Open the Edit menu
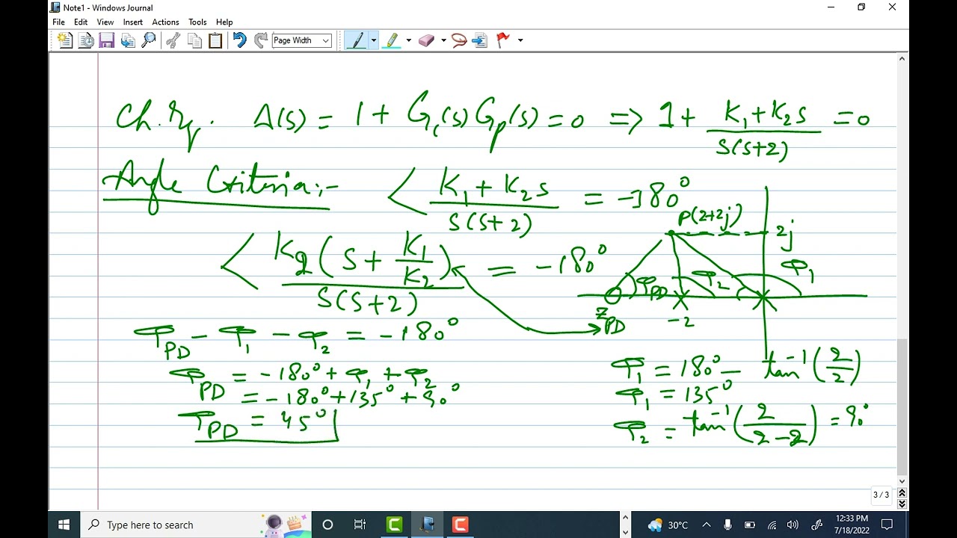This screenshot has height=538, width=957. click(81, 22)
